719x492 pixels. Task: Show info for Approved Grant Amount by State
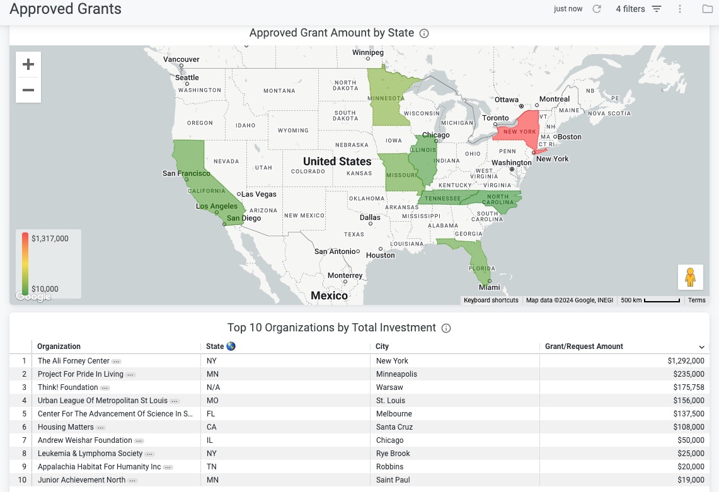pyautogui.click(x=424, y=33)
